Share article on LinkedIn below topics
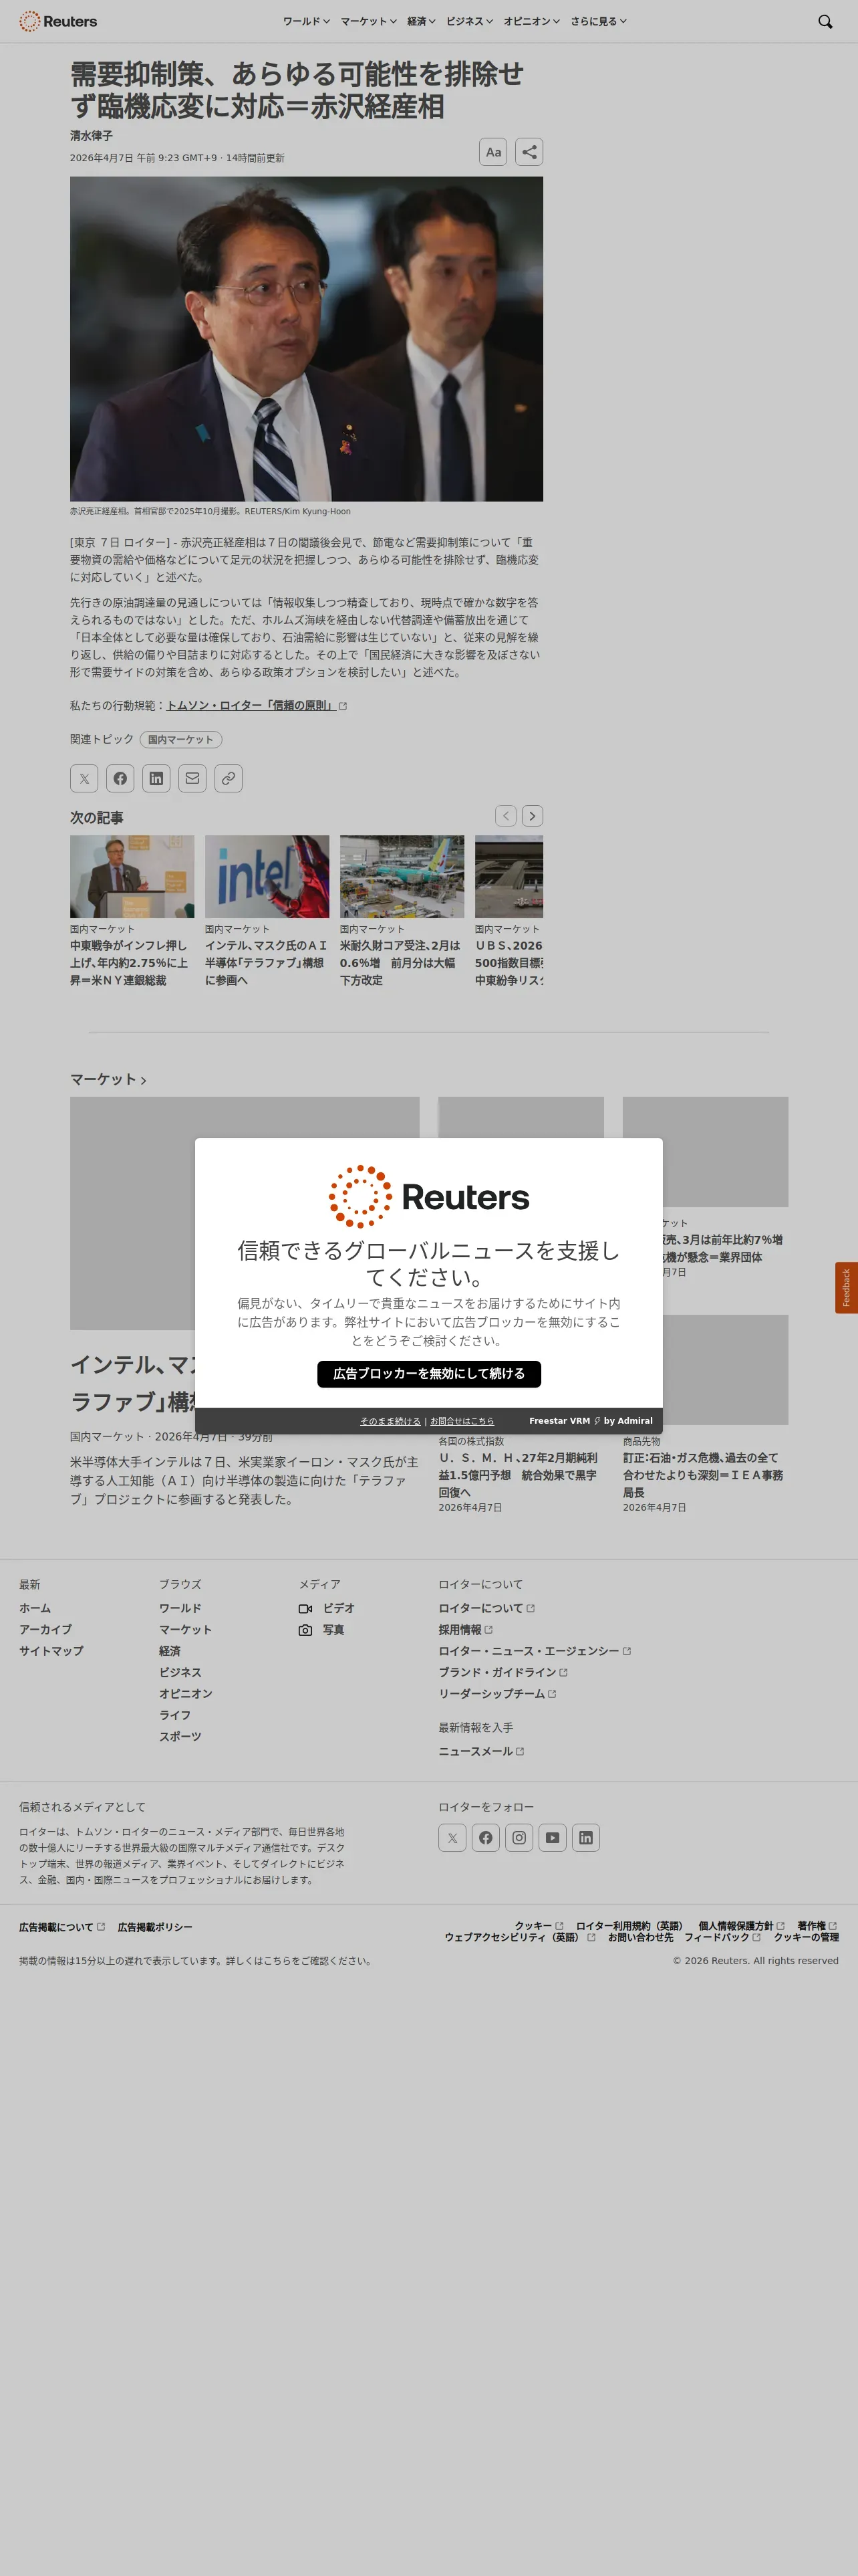The image size is (858, 2576). pos(156,778)
